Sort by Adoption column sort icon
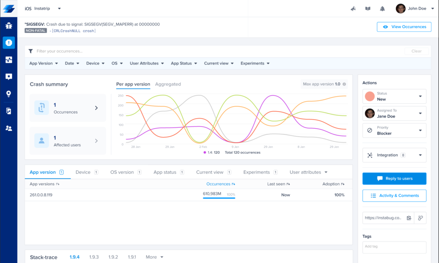The height and width of the screenshot is (263, 439). coord(343,184)
